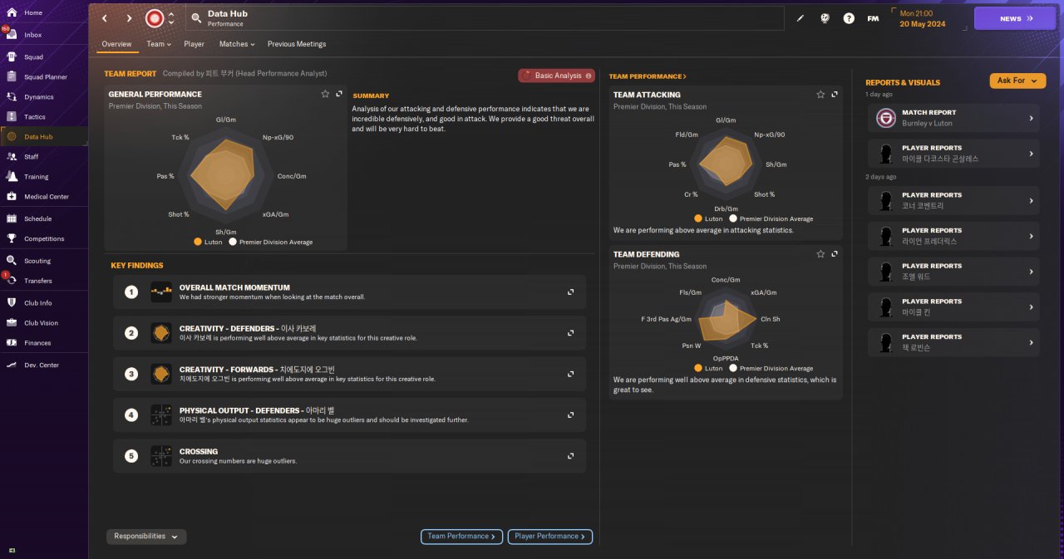Click the Luton club badge
Viewport: 1064px width, 559px height.
coord(154,18)
